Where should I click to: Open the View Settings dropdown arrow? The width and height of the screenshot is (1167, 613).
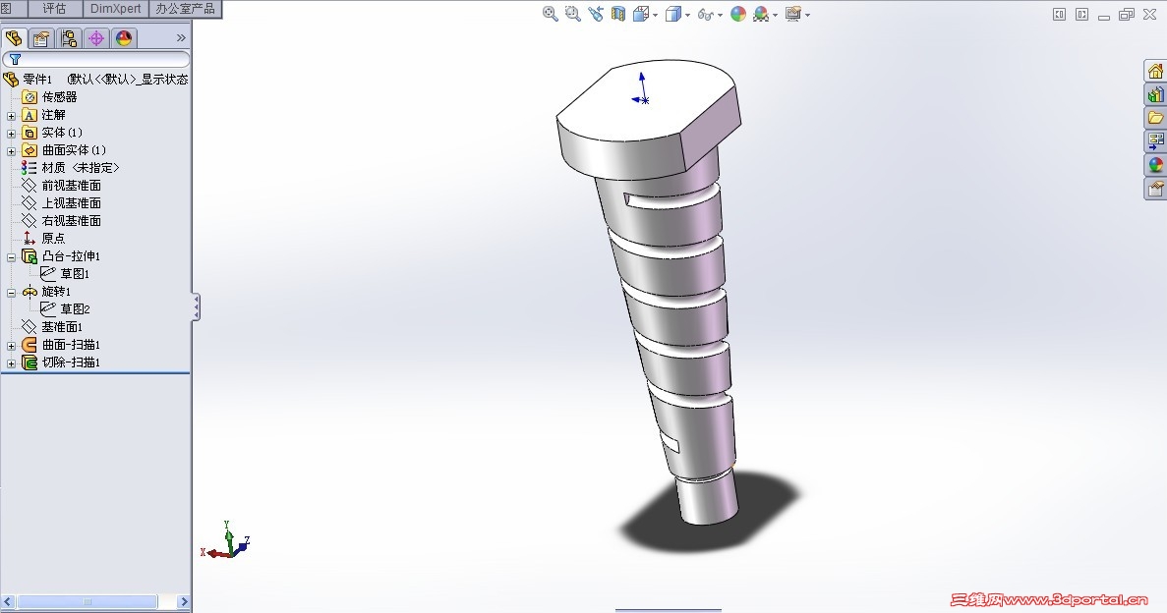click(x=807, y=15)
